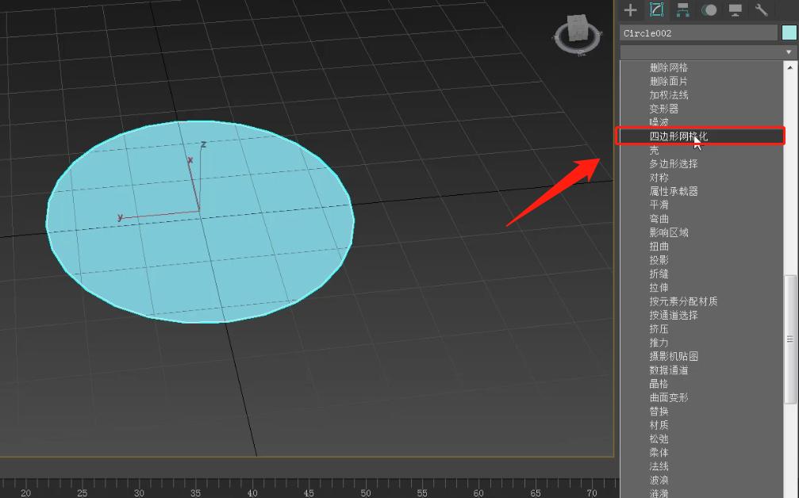Click the scroll-up arrow of modifier list
Image resolution: width=799 pixels, height=498 pixels.
[790, 67]
